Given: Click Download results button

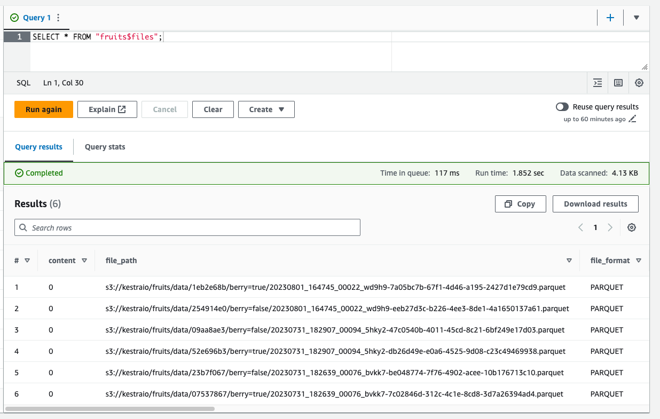Looking at the screenshot, I should (595, 204).
